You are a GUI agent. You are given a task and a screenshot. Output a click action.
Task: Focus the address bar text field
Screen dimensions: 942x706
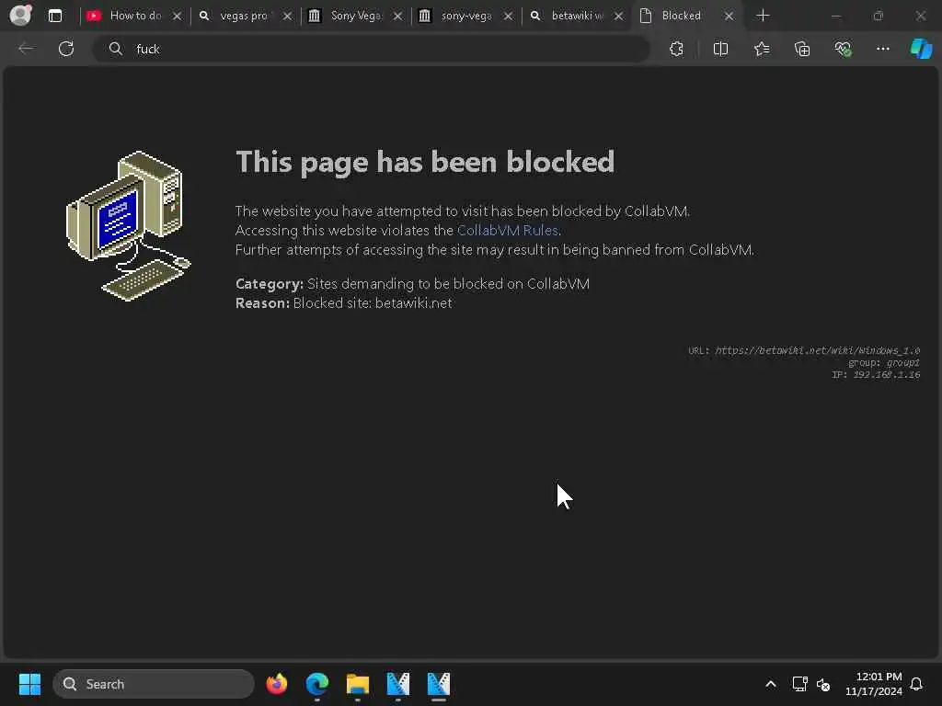point(372,49)
